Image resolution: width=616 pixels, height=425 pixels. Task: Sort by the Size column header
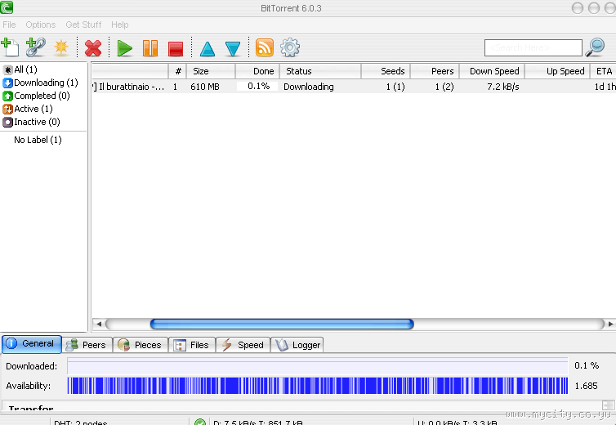pos(211,71)
